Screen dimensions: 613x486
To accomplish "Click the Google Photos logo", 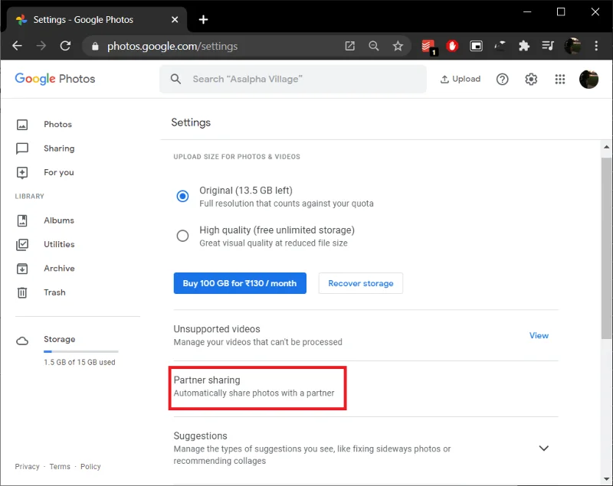I will coord(55,79).
